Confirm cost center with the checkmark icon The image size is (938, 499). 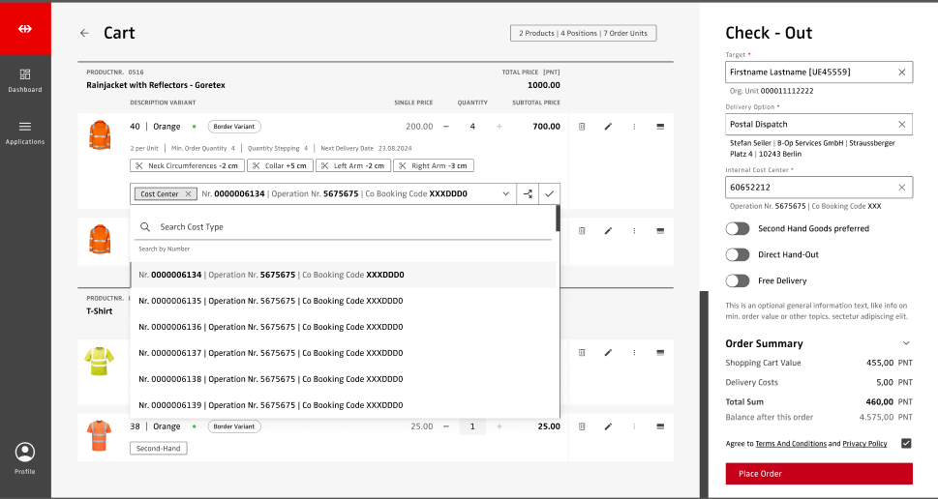549,194
